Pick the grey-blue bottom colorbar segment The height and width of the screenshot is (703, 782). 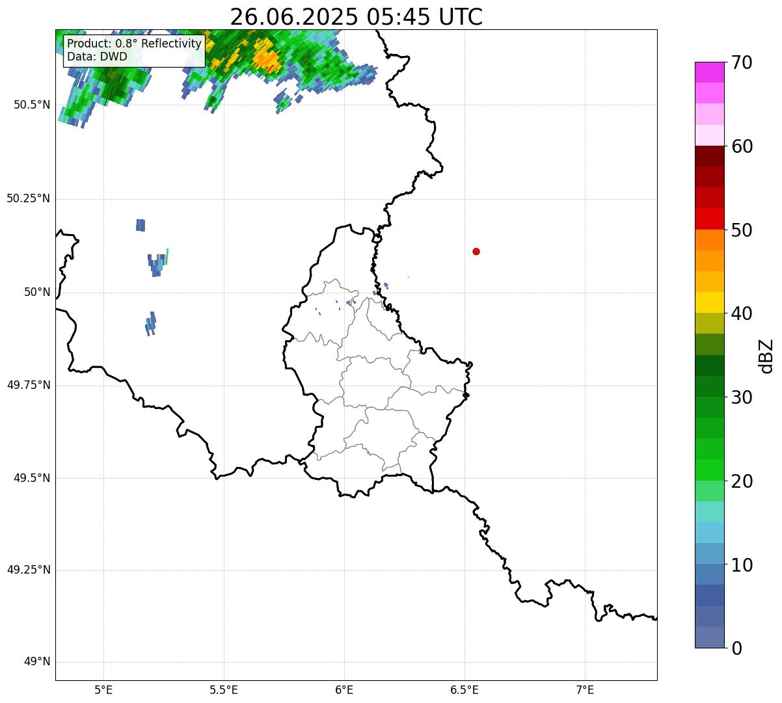coord(709,637)
